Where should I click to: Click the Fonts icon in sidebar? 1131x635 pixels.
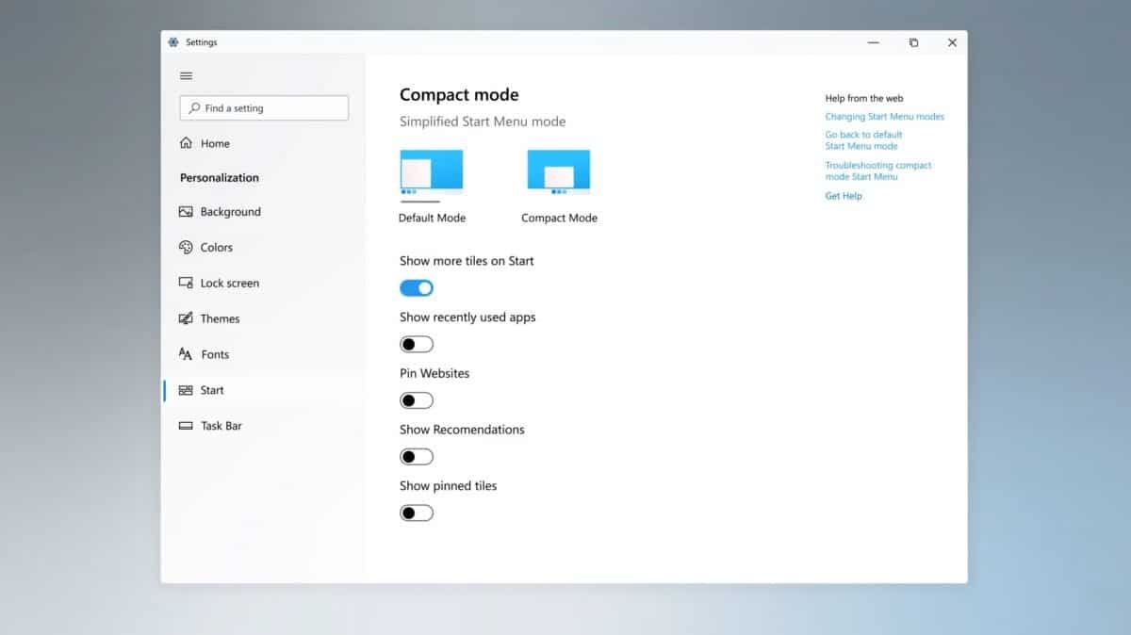pos(186,354)
